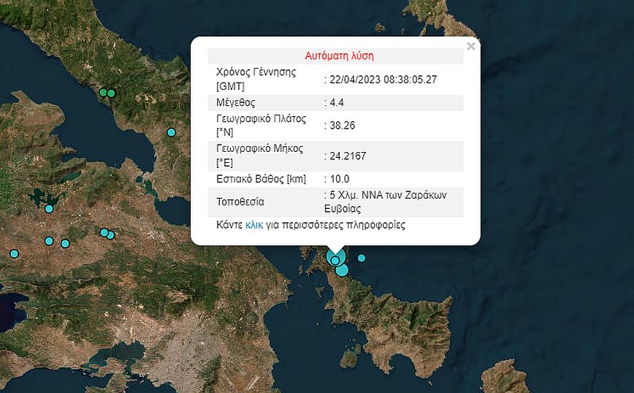This screenshot has height=393, width=634.
Task: Click the 'Αυτόματη λύση' red header
Action: 335,56
